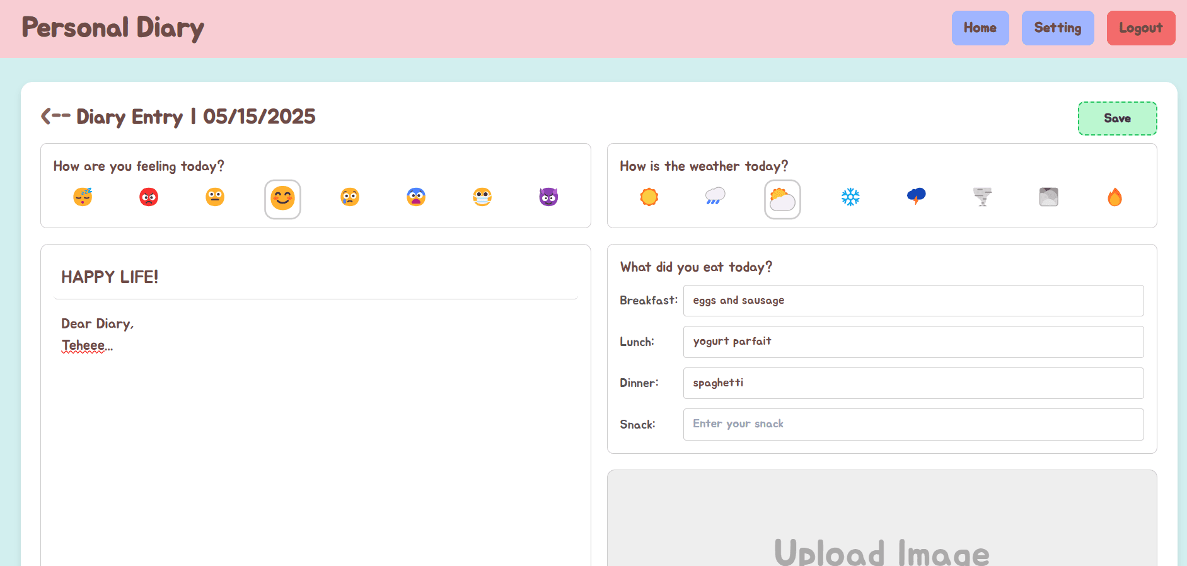Focus the empty Snack input field
Screen dimensions: 1187x566
[x=913, y=424]
